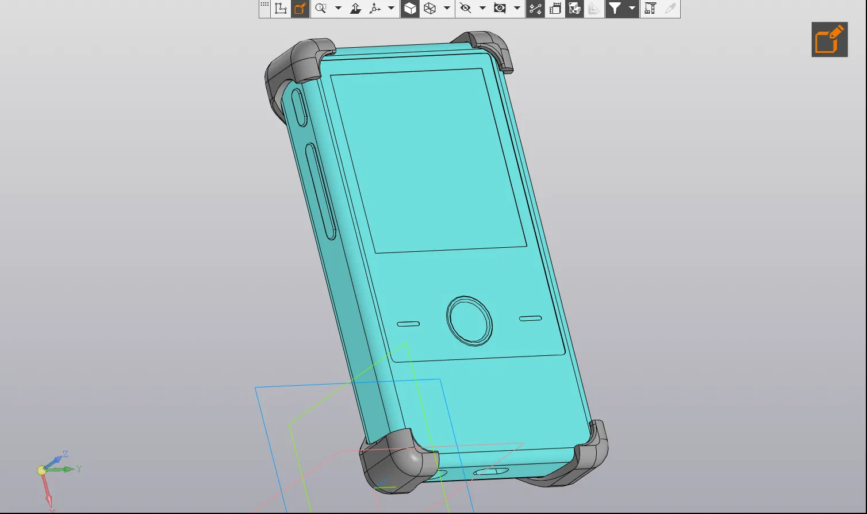Click the funnel selection filter icon

615,9
